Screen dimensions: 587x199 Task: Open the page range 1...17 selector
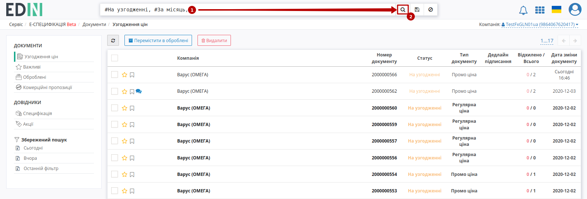click(x=547, y=41)
